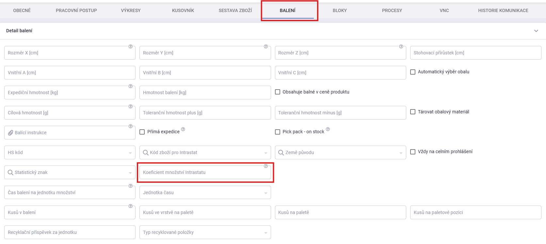The image size is (546, 244).
Task: Click search icon in Země původu field
Action: [281, 153]
